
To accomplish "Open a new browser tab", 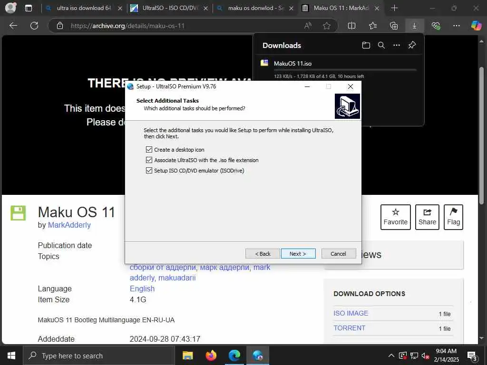I will click(x=394, y=9).
